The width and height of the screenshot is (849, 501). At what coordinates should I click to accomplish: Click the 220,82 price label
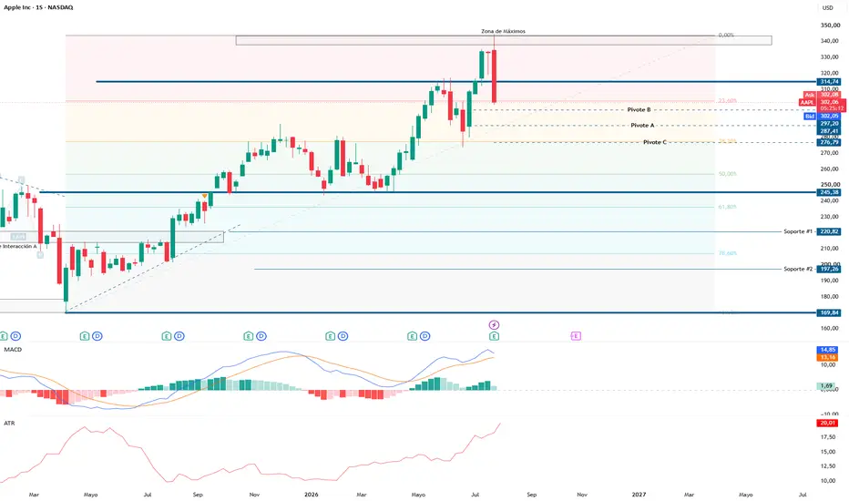pos(829,231)
